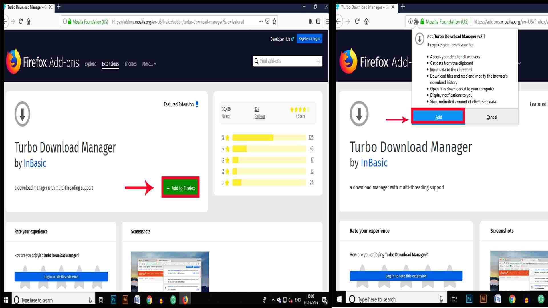Click the 30,436 Users text
Viewport: 548px width, 308px height.
[226, 112]
